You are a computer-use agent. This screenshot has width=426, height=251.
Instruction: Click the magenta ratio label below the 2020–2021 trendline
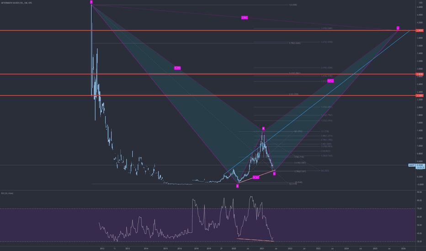(256, 178)
